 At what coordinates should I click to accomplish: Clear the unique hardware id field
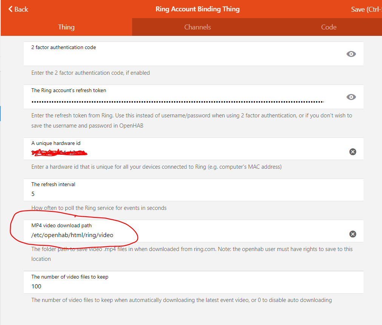[x=353, y=152]
